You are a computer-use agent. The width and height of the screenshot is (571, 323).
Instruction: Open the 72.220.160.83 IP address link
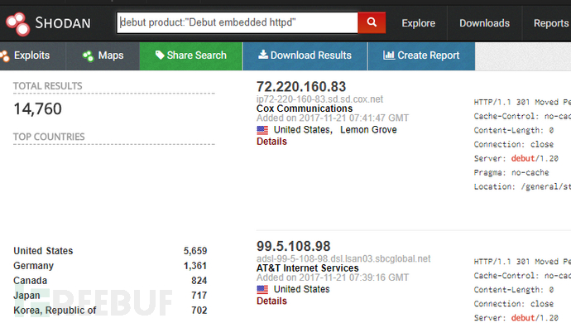[301, 87]
